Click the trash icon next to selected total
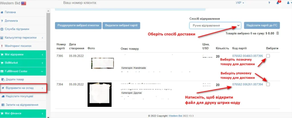Screen dimensions: 292x118 (278, 33)
